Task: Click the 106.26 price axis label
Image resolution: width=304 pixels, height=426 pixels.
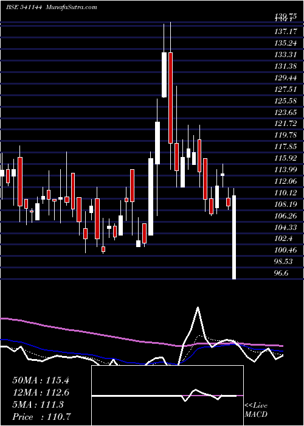Action: pyautogui.click(x=286, y=216)
